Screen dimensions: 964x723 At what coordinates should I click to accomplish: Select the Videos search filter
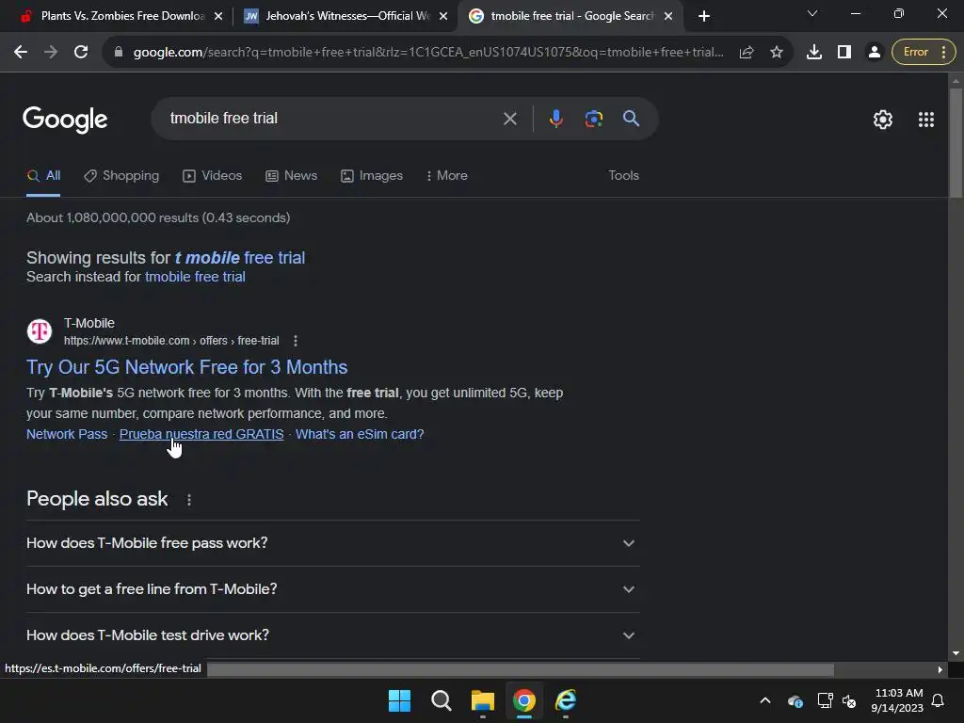(213, 176)
